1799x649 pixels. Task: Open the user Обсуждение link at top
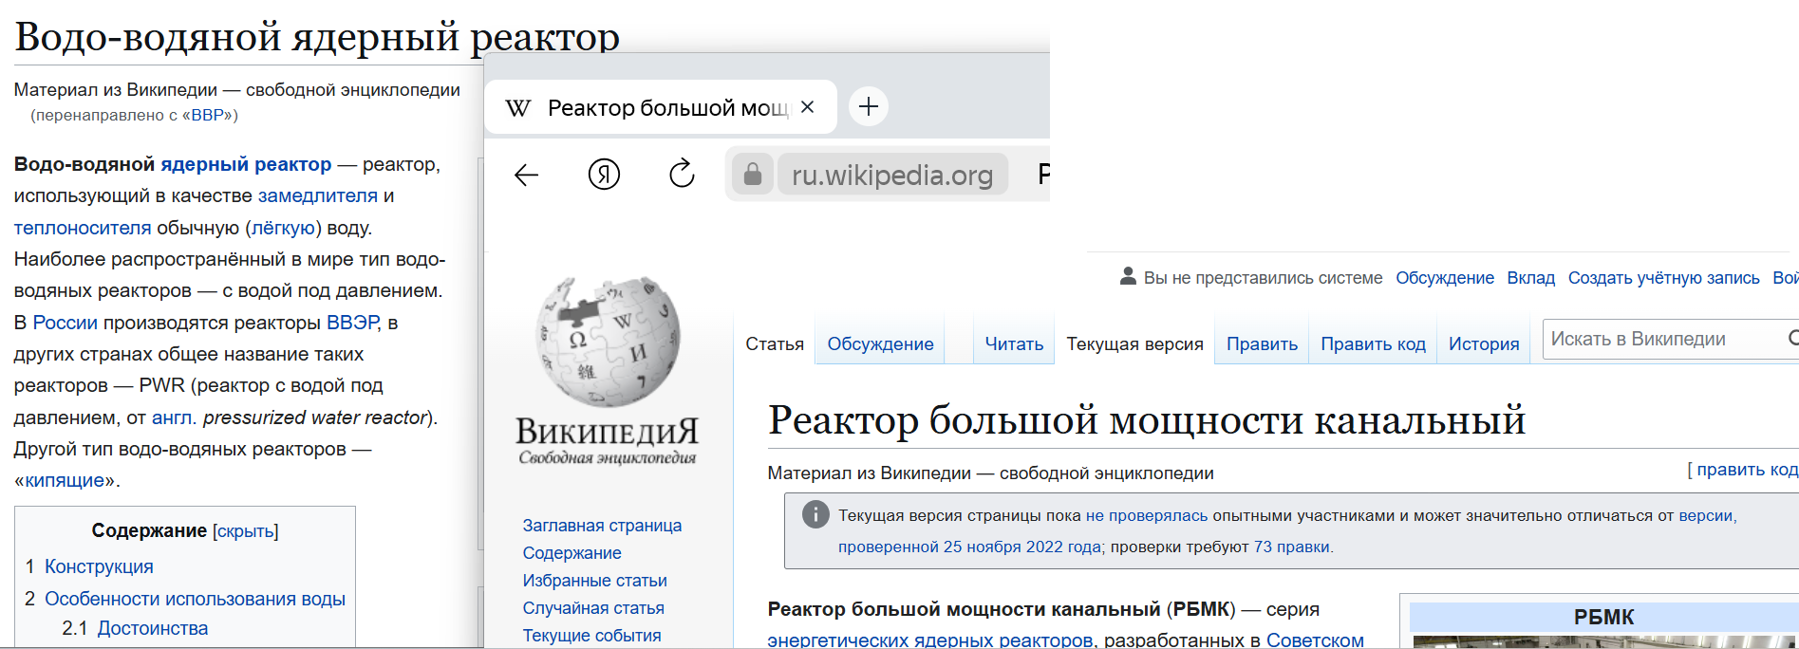point(1445,278)
